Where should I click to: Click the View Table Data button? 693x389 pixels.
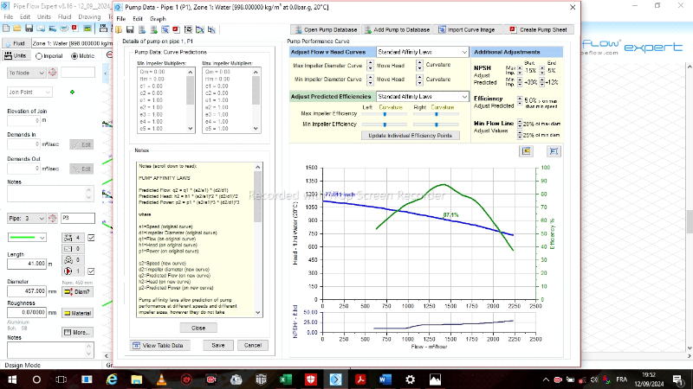tap(158, 345)
